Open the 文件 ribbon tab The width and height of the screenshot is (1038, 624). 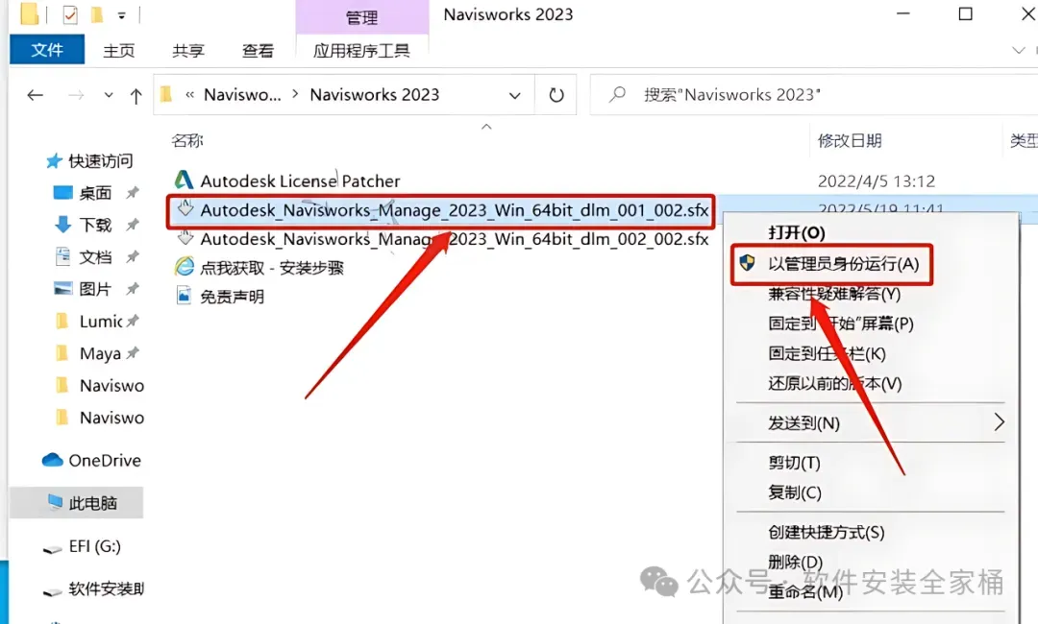(x=47, y=50)
